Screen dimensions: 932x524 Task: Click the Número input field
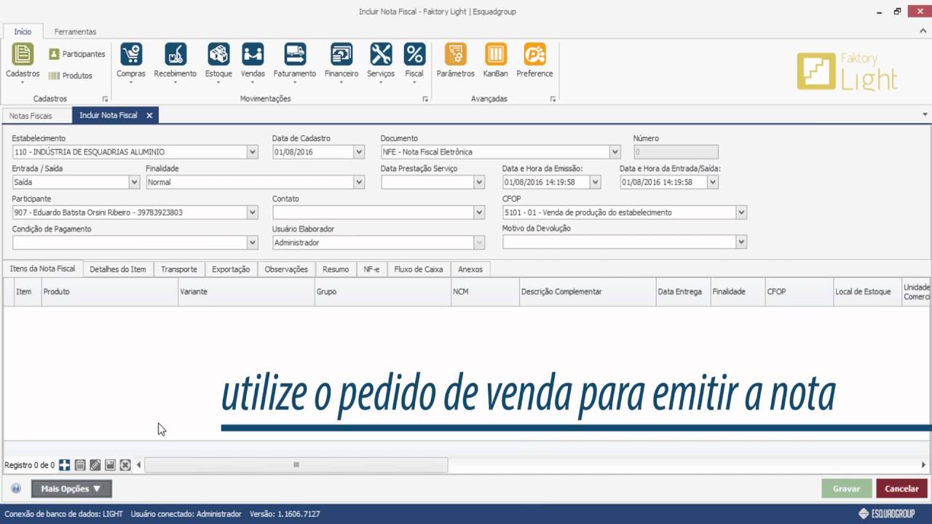pos(676,152)
